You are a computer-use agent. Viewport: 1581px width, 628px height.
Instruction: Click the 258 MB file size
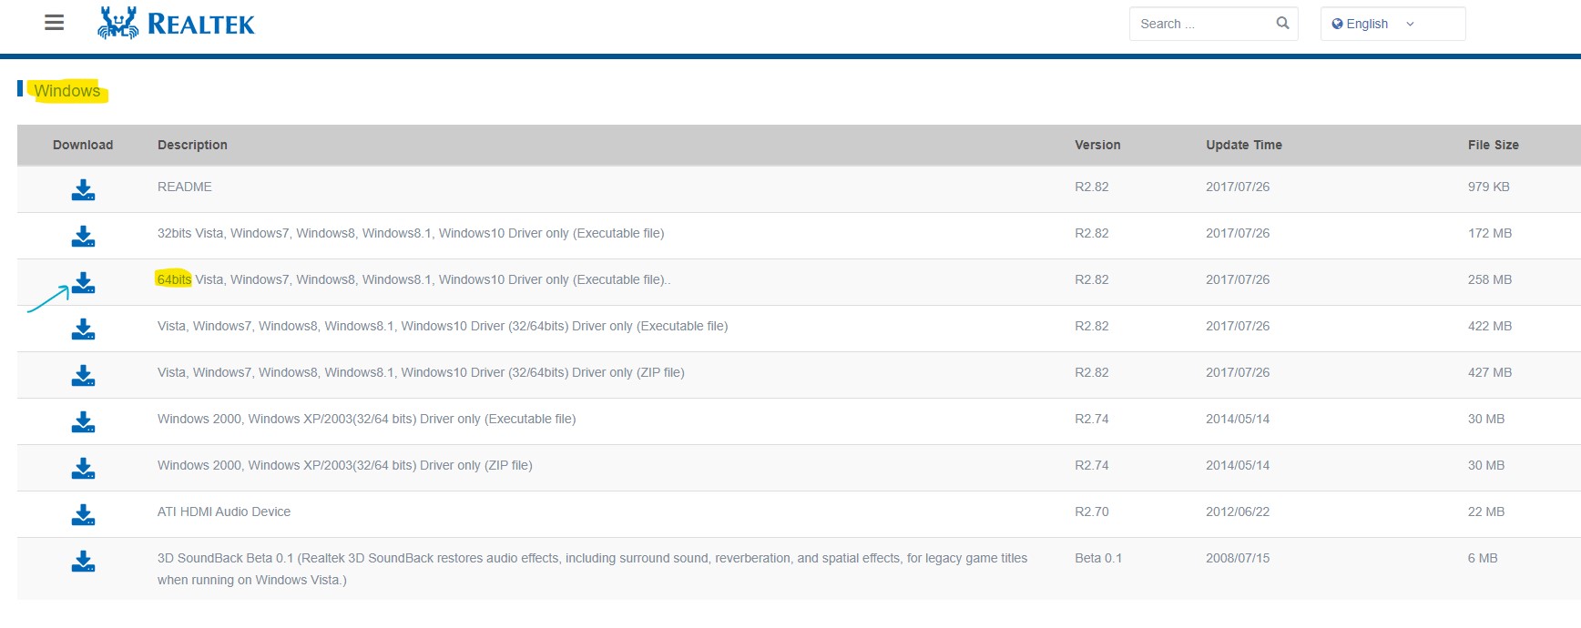(x=1490, y=279)
